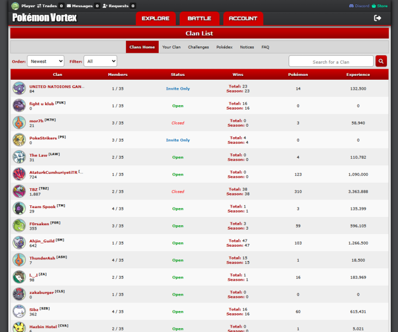Open the ACCOUNT menu

point(243,19)
